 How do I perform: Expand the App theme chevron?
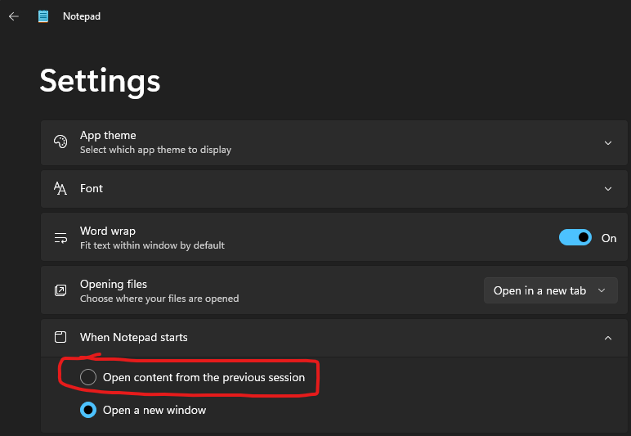point(608,143)
